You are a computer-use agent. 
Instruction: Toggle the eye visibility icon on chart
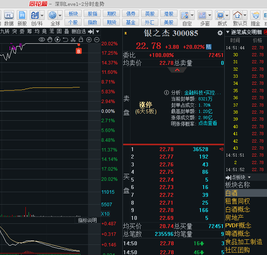42,40
